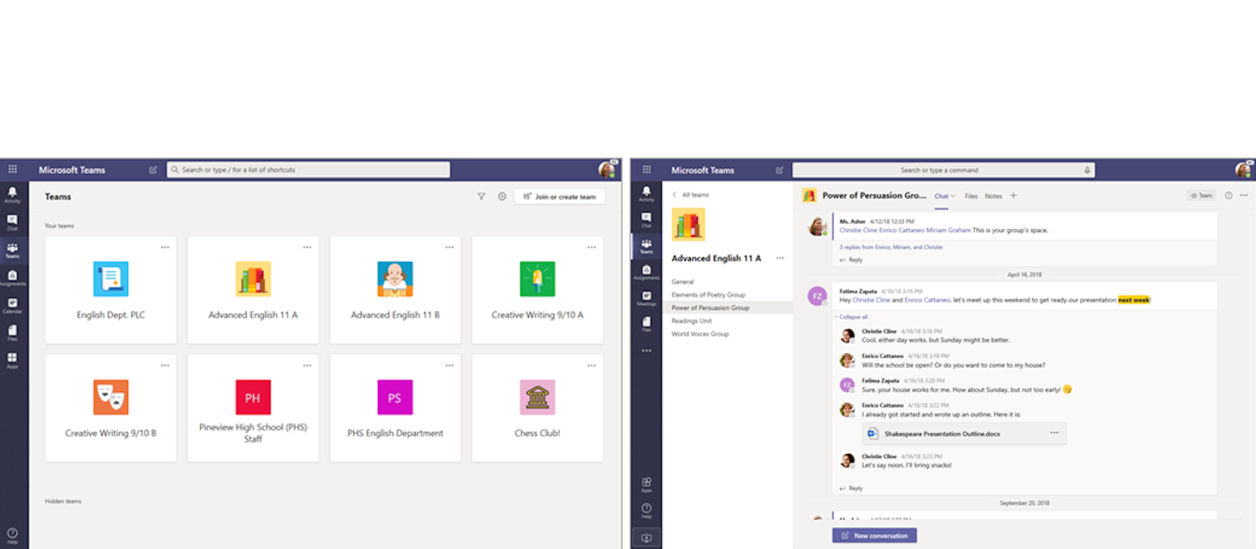Viewport: 1256px width, 549px height.
Task: Open more options on Creative Writing 9/10 A card
Action: pyautogui.click(x=591, y=247)
